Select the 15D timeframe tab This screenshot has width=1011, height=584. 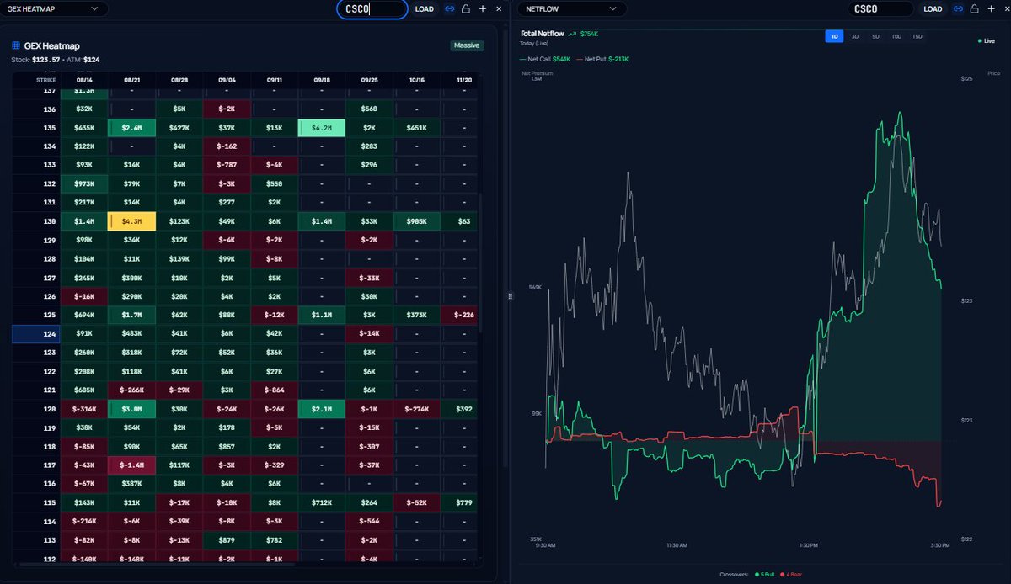[917, 36]
